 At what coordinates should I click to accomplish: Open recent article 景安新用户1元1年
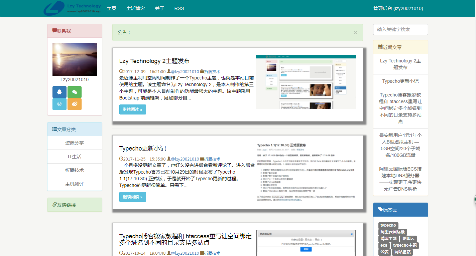pos(400,145)
